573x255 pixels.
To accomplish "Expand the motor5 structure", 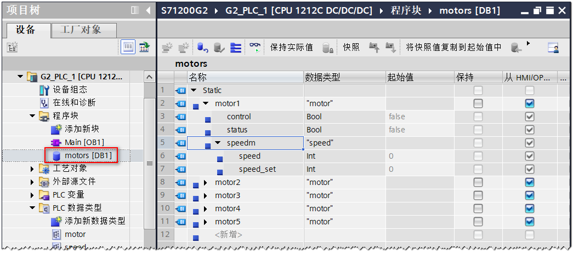I will coord(206,222).
